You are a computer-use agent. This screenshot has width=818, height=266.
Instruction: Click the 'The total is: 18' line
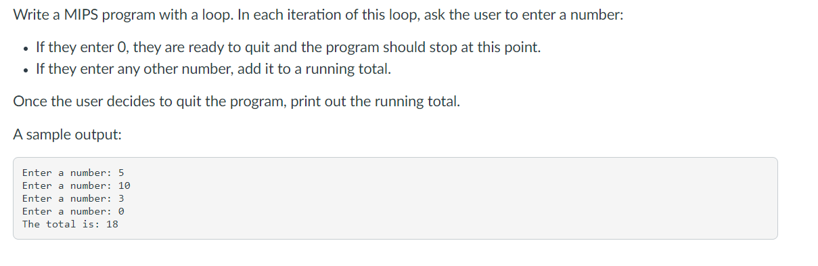pyautogui.click(x=70, y=224)
